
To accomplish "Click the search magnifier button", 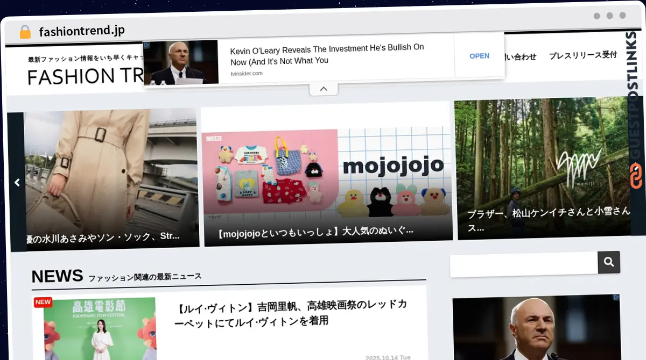I will 609,262.
